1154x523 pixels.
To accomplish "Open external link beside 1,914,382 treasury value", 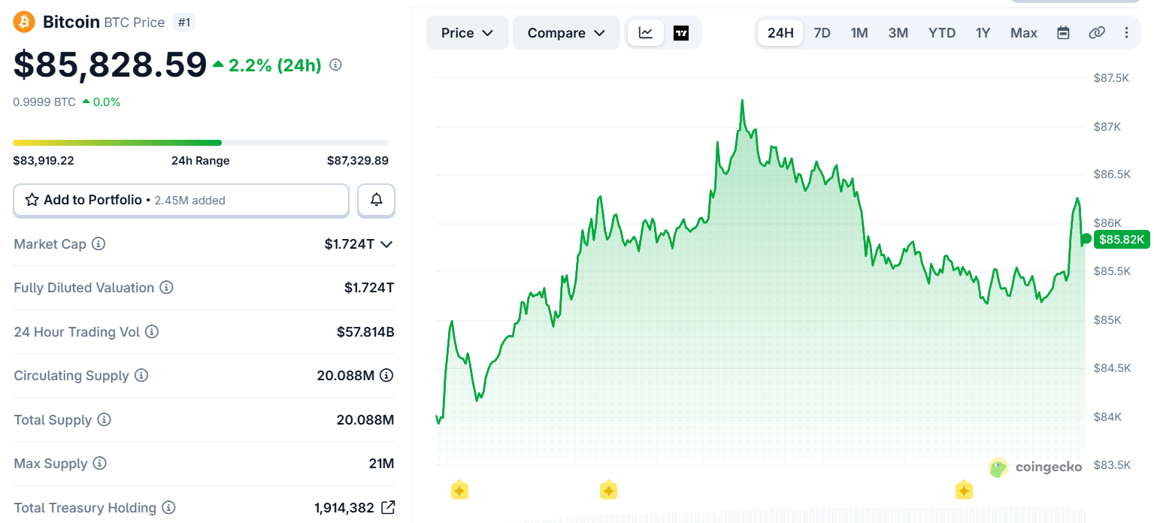I will coord(388,507).
